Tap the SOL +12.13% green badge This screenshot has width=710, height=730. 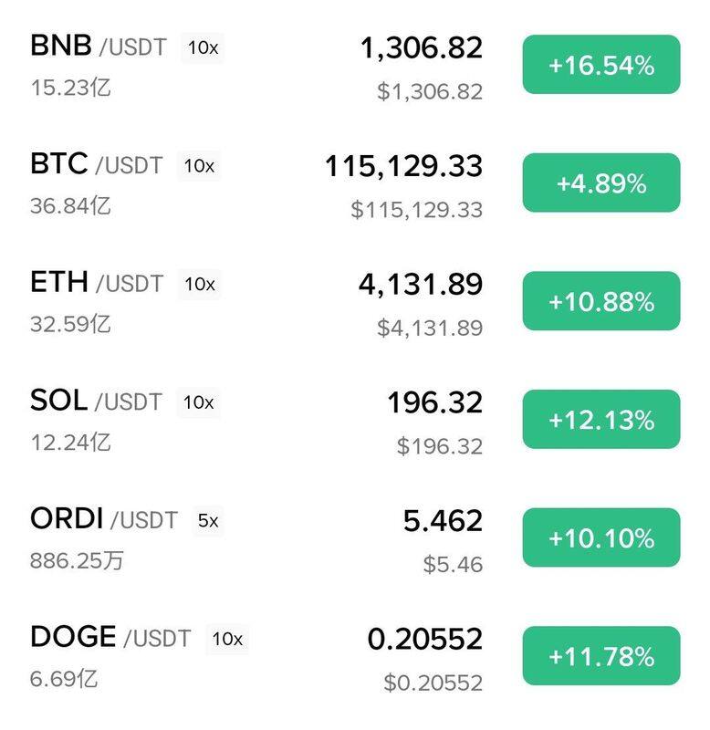click(x=600, y=420)
